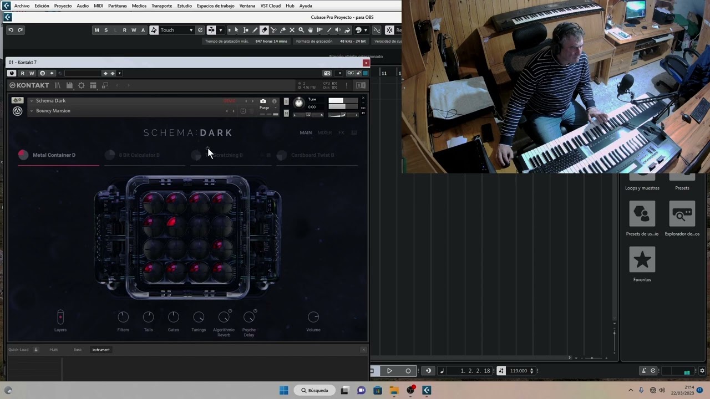The image size is (710, 399).
Task: Start playback with transport Play button
Action: tap(389, 371)
